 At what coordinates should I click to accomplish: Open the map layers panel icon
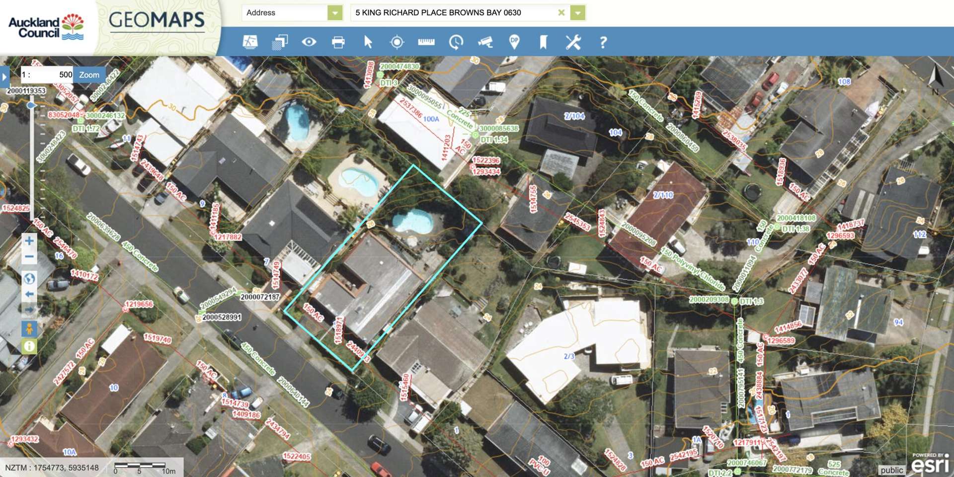pyautogui.click(x=280, y=42)
